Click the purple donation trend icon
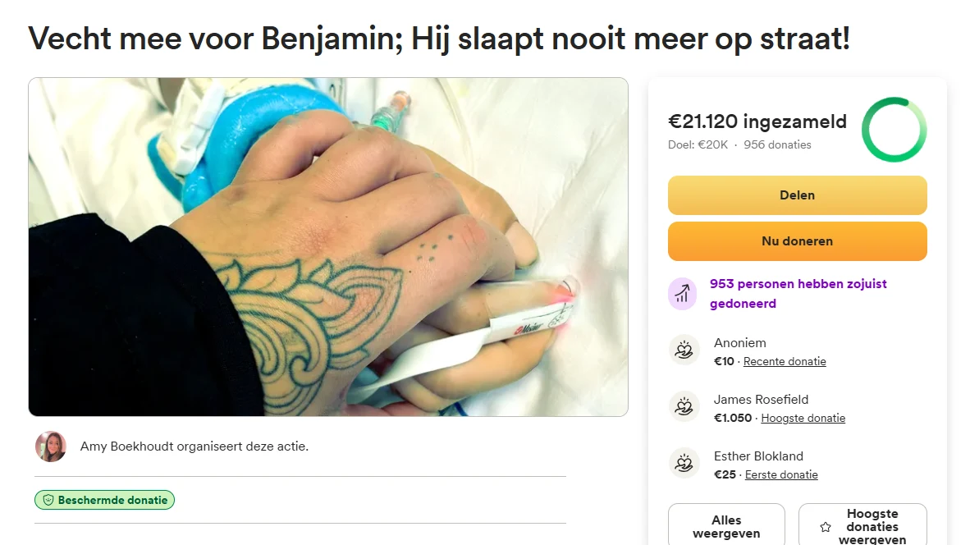970x545 pixels. tap(682, 293)
